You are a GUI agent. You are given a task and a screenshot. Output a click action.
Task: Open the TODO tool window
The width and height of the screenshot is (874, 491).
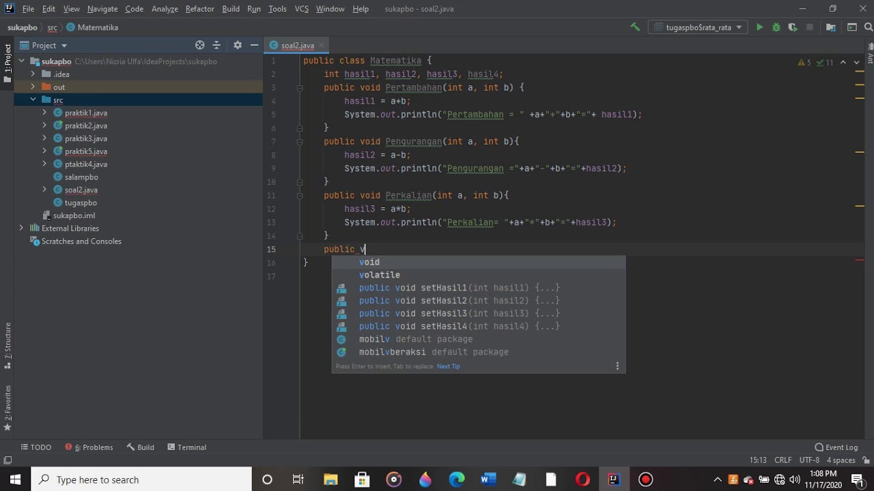pos(36,447)
